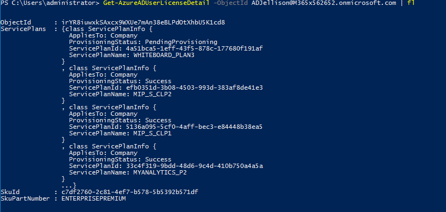This screenshot has width=446, height=212.
Task: Click the PS C:\Users\administrator prompt
Action: [50, 3]
